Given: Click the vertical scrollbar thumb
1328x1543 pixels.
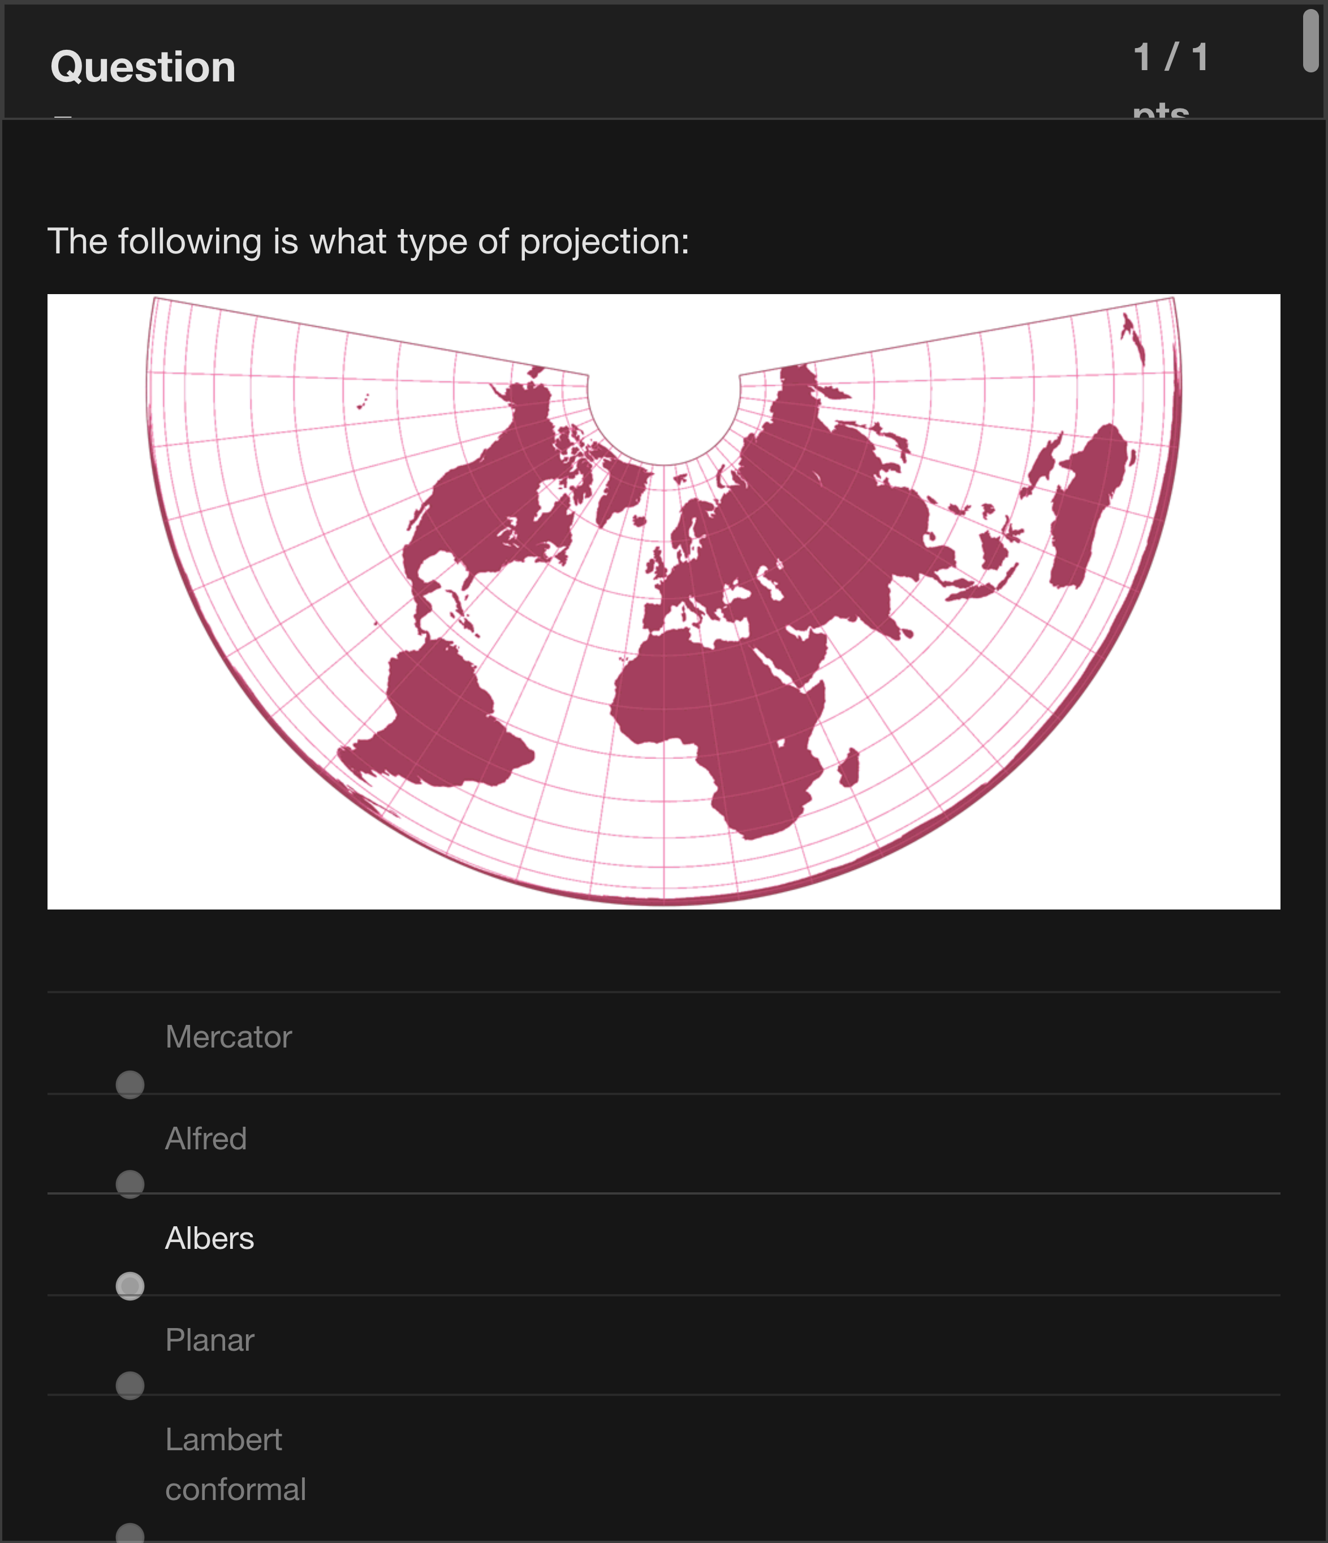Looking at the screenshot, I should click(x=1310, y=41).
